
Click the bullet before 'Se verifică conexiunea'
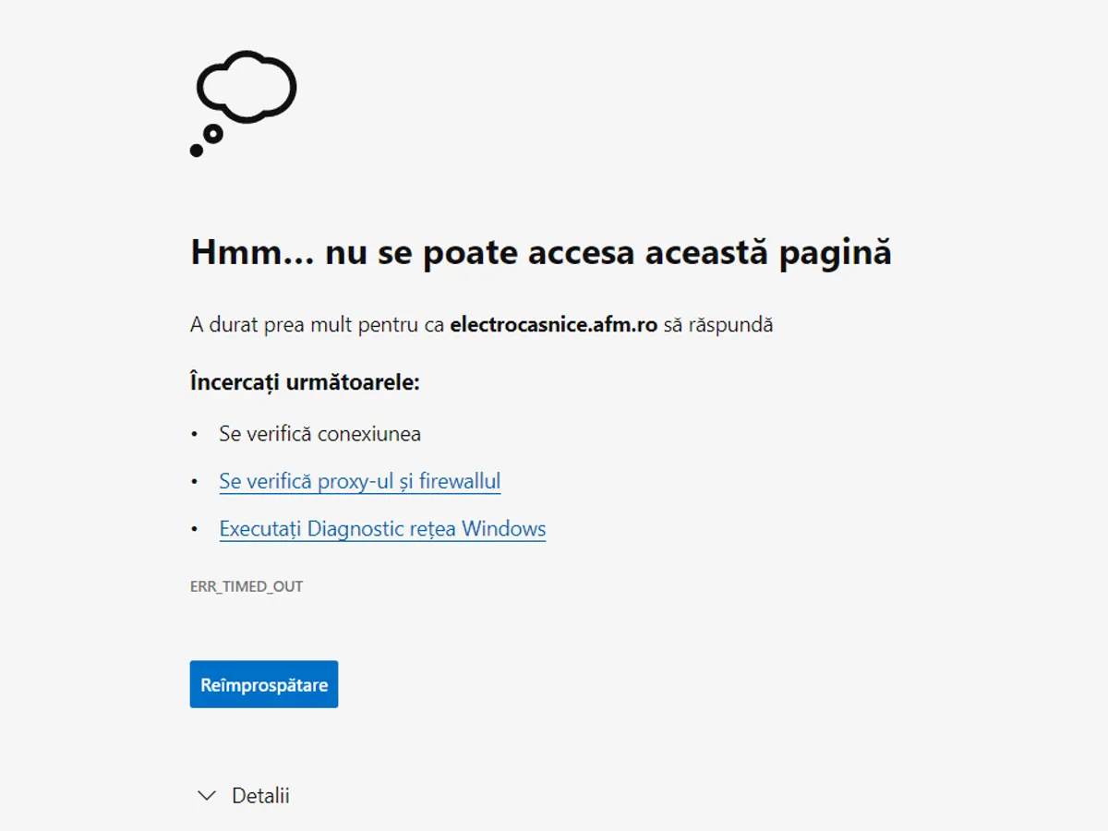[x=195, y=434]
